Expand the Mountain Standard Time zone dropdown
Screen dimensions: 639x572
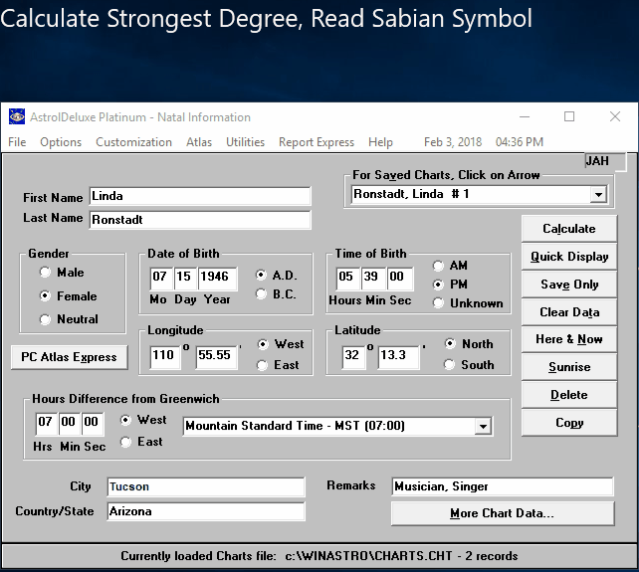tap(484, 426)
